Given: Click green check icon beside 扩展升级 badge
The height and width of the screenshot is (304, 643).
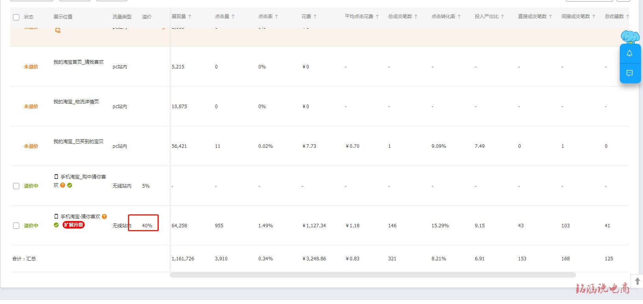Looking at the screenshot, I should coord(56,225).
